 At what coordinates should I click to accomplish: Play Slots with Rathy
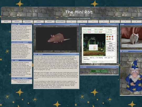pyautogui.click(x=111, y=46)
